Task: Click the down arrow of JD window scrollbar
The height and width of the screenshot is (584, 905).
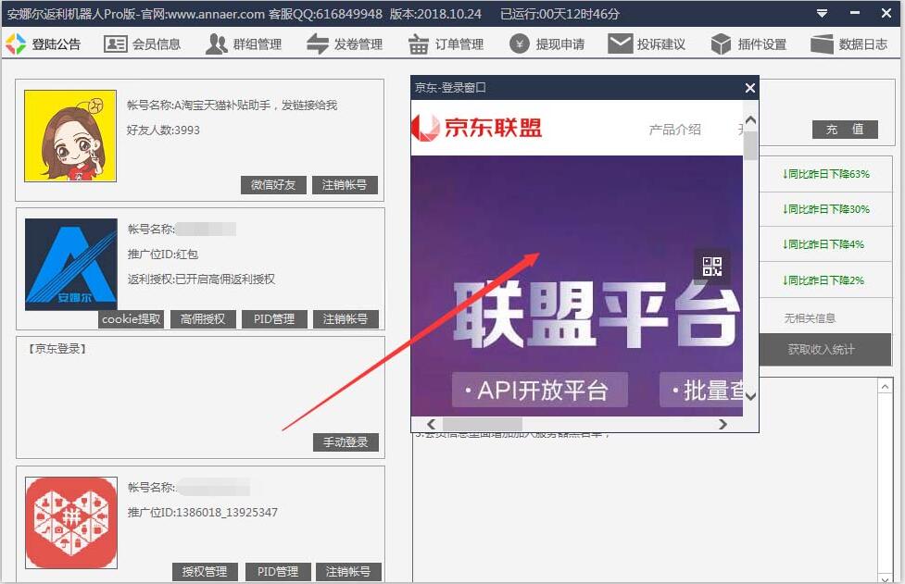Action: (750, 396)
